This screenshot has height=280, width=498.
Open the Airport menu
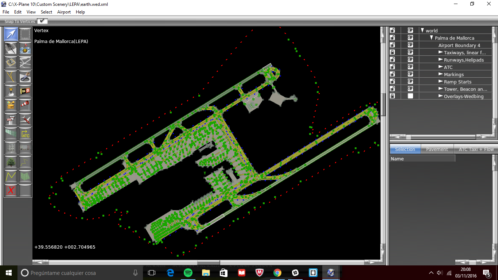point(64,12)
